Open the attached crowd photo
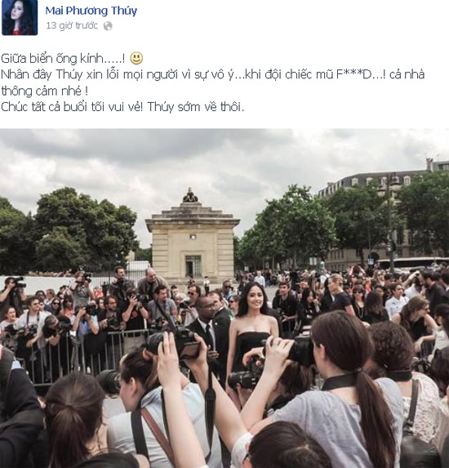This screenshot has height=468, width=449. (x=224, y=298)
